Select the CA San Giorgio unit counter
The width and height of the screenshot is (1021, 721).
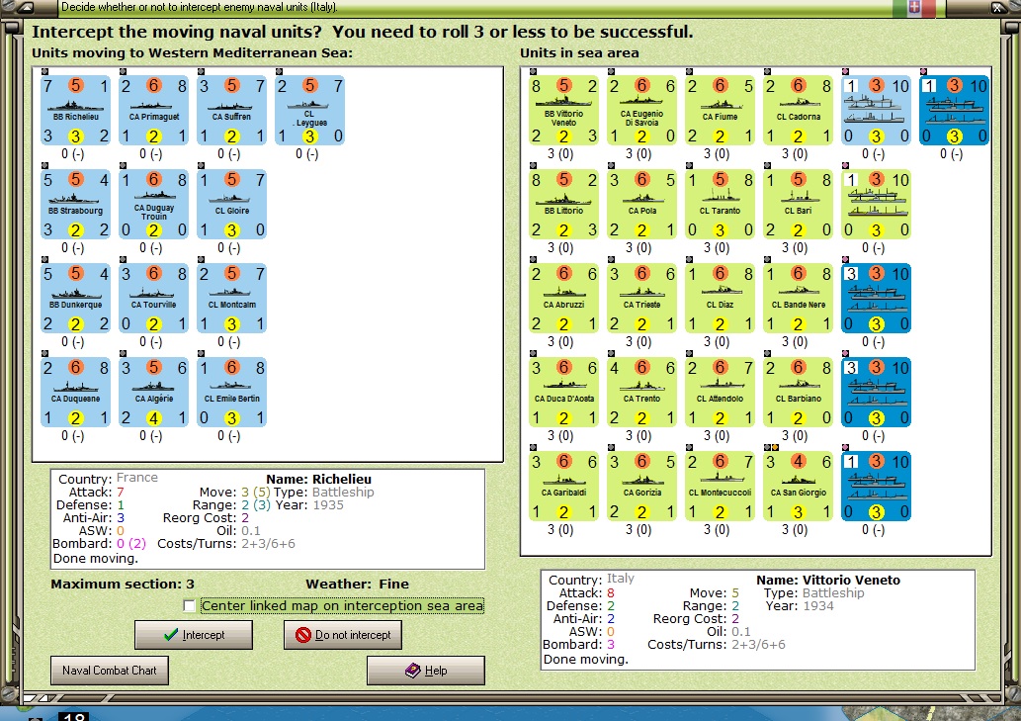(799, 486)
